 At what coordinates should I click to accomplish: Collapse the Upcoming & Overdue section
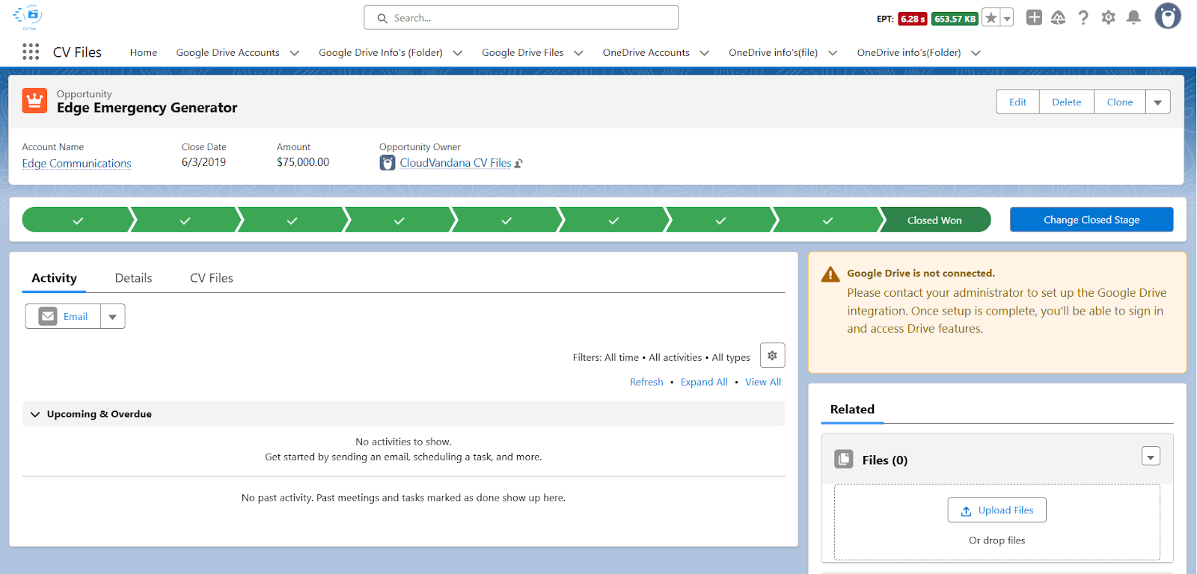(35, 414)
